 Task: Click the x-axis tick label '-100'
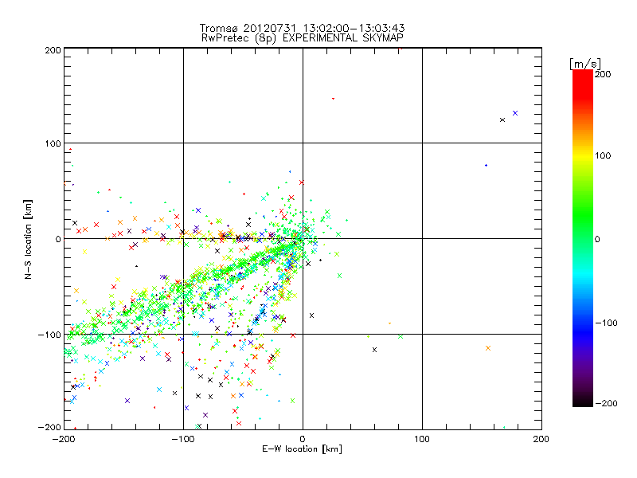pos(183,439)
